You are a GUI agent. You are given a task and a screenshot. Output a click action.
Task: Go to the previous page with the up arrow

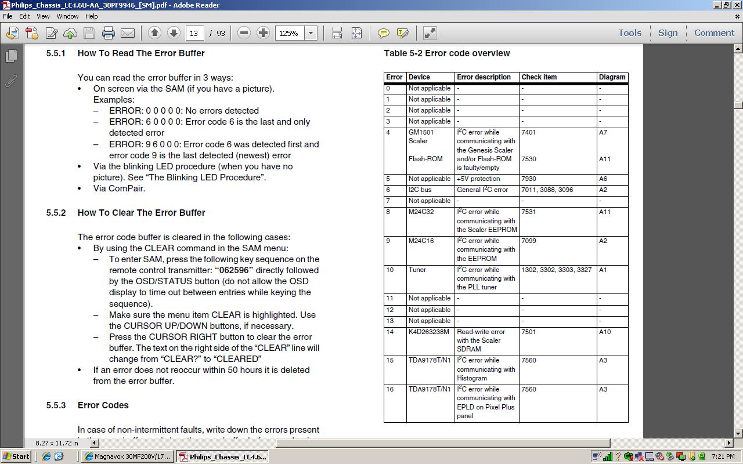154,33
